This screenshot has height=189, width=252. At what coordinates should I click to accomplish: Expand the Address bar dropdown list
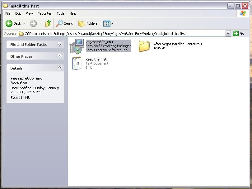[x=228, y=33]
